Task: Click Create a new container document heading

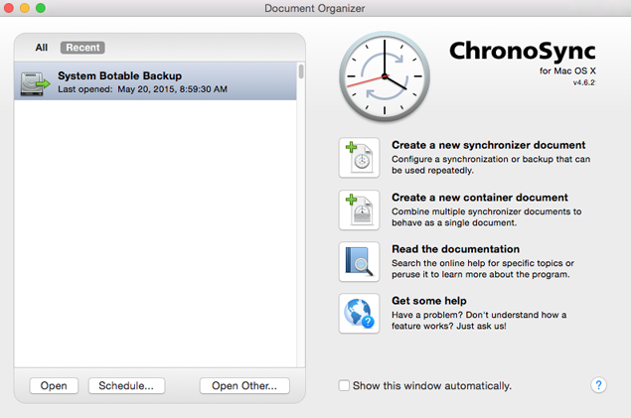Action: tap(480, 198)
